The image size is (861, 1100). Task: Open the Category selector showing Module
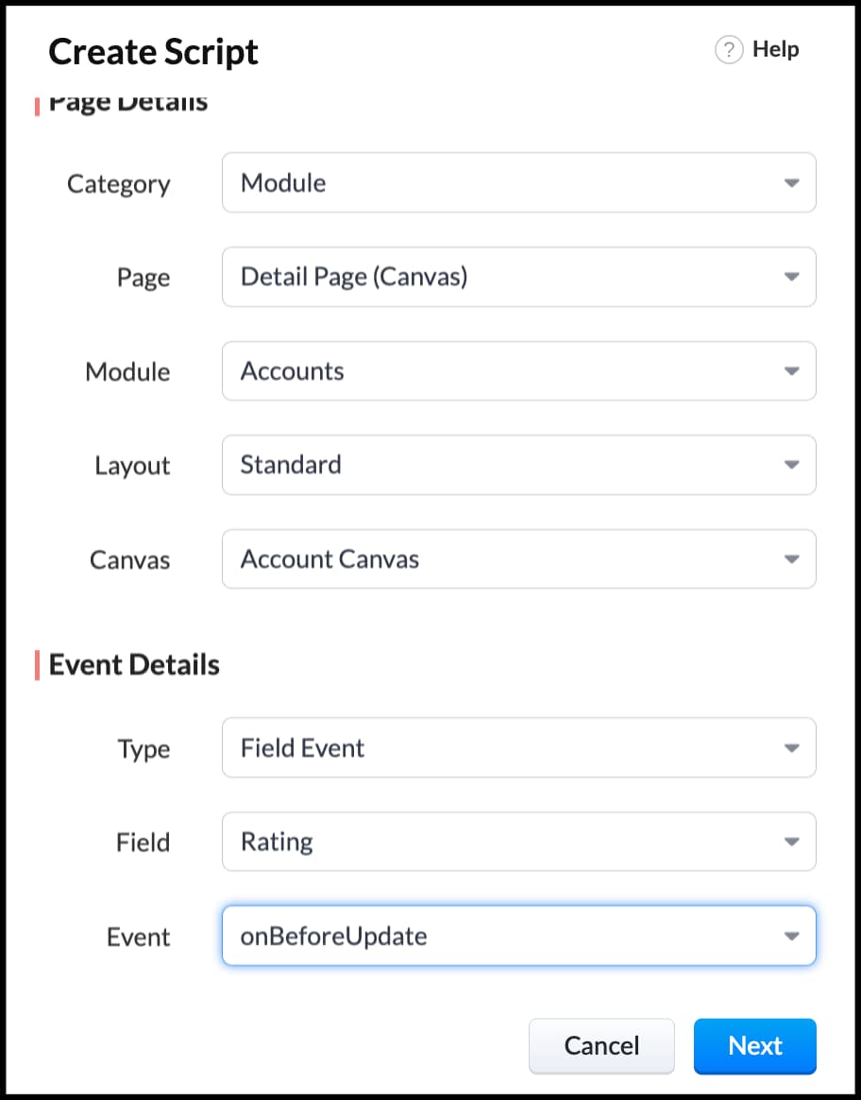(519, 182)
